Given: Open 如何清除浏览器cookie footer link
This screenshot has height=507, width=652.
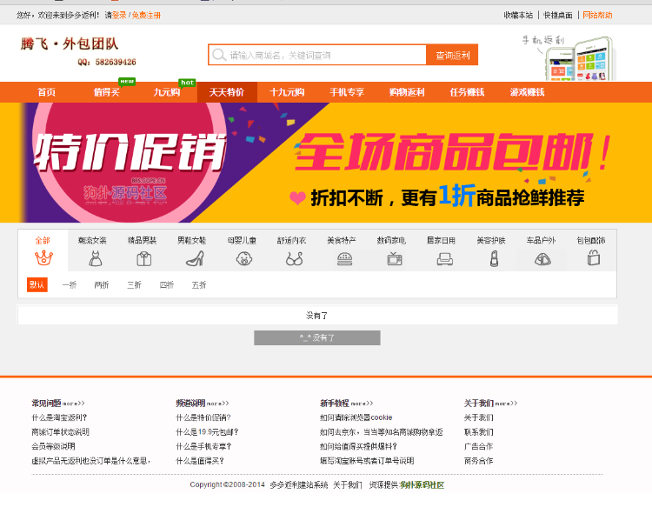Looking at the screenshot, I should 356,417.
